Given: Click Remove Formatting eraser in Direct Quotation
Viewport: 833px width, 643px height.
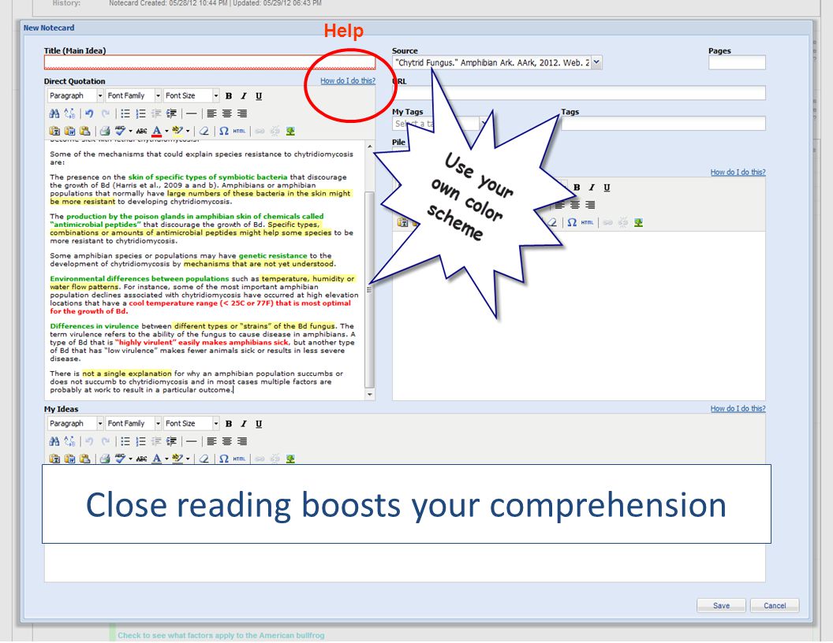Looking at the screenshot, I should click(x=204, y=131).
